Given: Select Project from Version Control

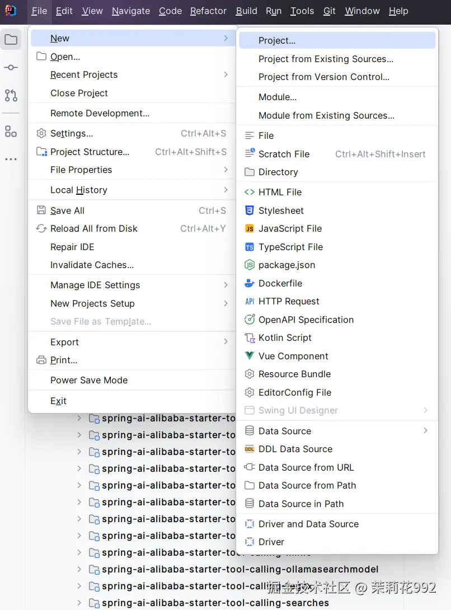Looking at the screenshot, I should click(323, 77).
